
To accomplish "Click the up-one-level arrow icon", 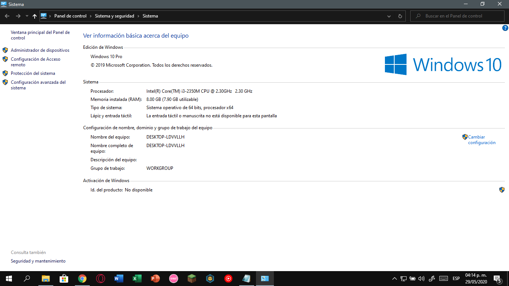I will coord(35,16).
